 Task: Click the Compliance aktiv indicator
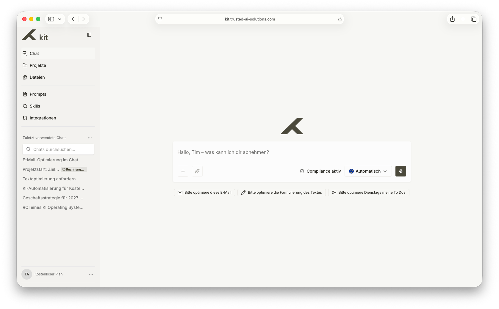pyautogui.click(x=320, y=171)
